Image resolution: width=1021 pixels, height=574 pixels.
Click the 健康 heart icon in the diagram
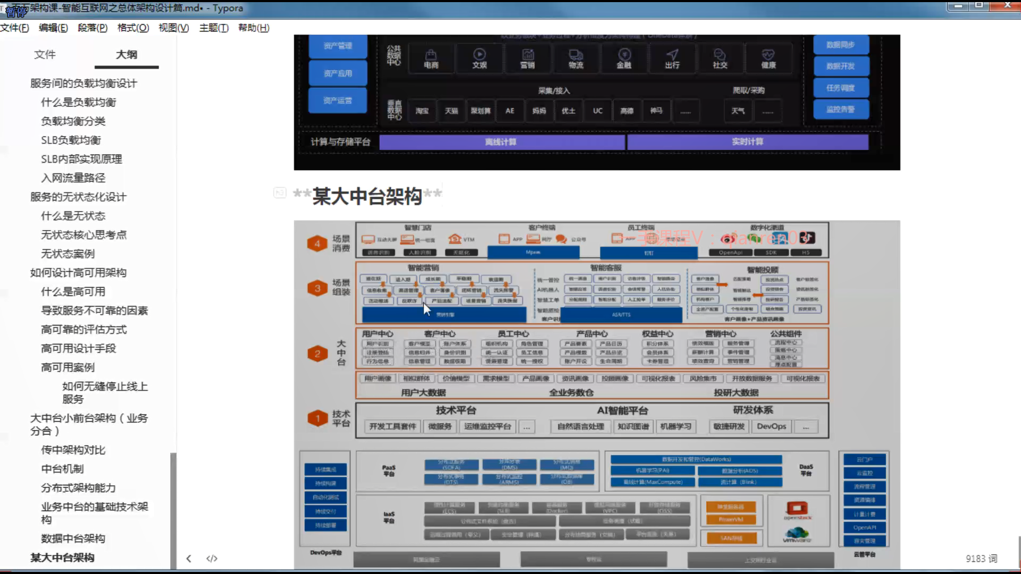click(768, 54)
